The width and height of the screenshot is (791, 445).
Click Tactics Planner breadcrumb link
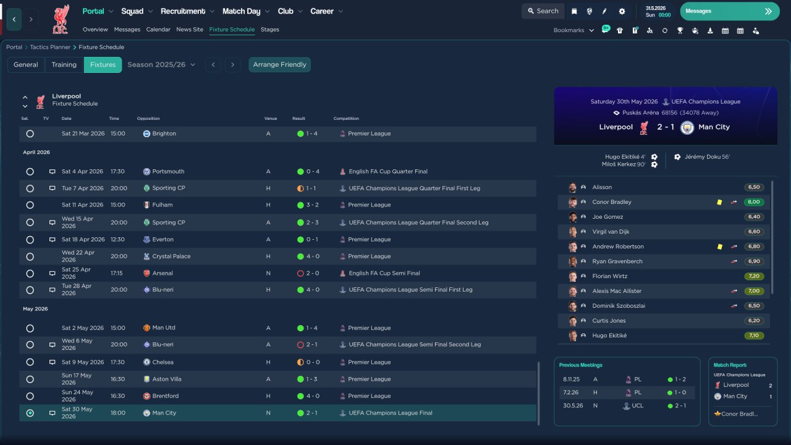coord(51,48)
